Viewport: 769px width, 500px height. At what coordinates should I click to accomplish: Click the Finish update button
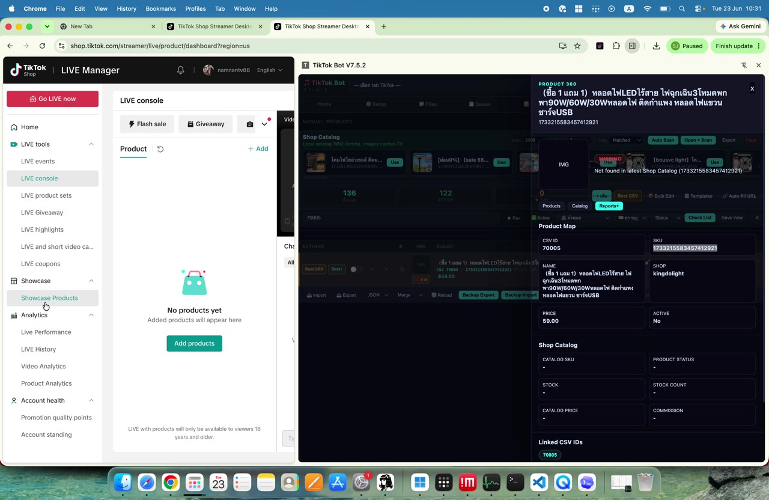(738, 46)
